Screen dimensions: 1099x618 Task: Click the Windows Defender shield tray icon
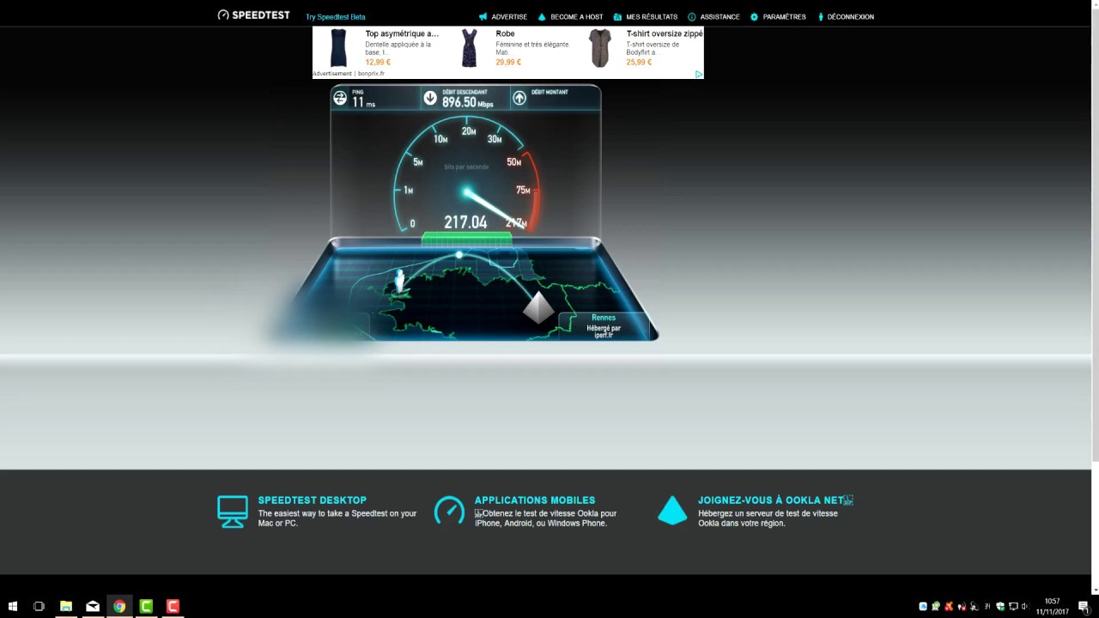pos(1000,606)
